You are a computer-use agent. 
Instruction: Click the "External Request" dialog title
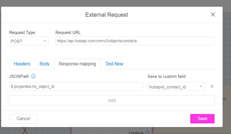107,15
